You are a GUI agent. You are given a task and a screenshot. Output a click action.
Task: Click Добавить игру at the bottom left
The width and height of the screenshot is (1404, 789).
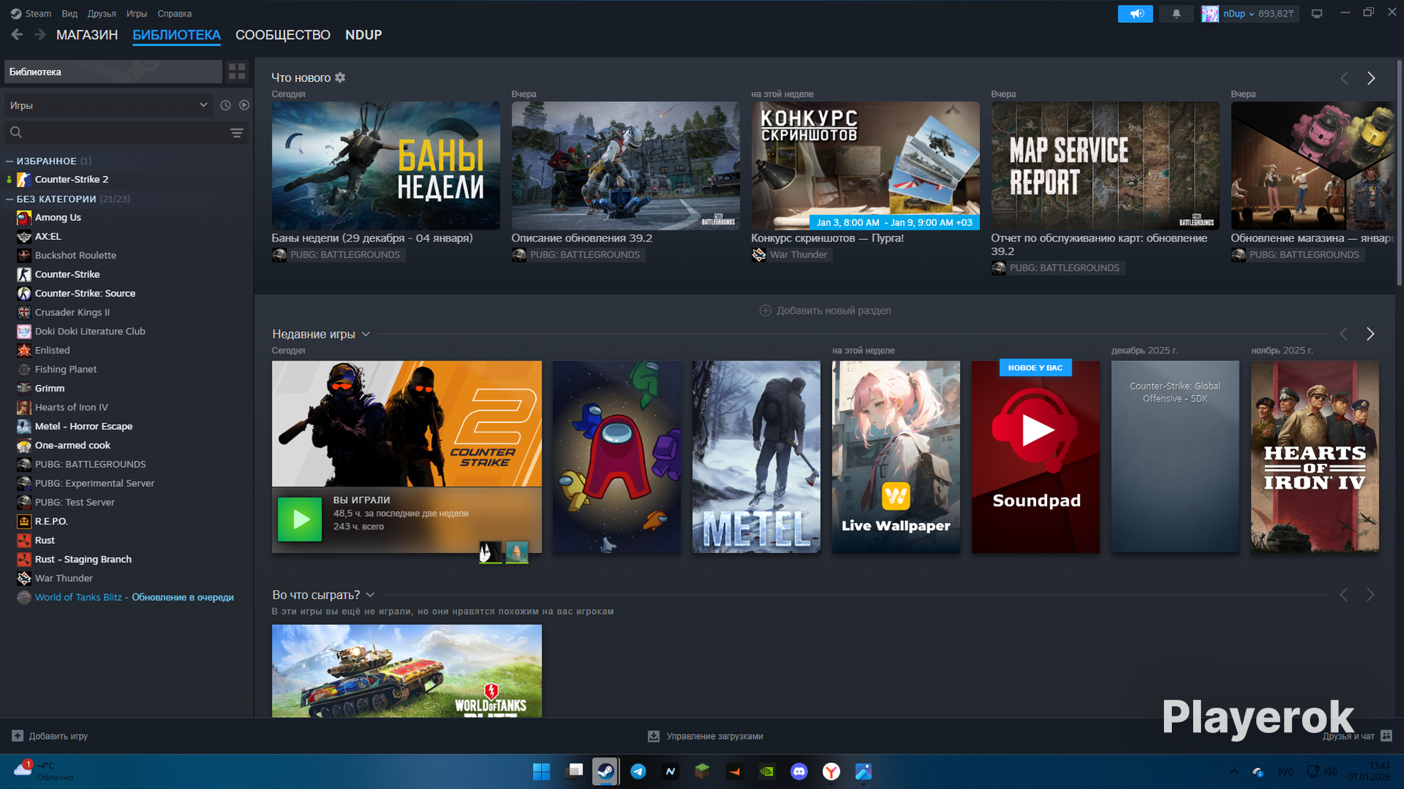pyautogui.click(x=50, y=736)
